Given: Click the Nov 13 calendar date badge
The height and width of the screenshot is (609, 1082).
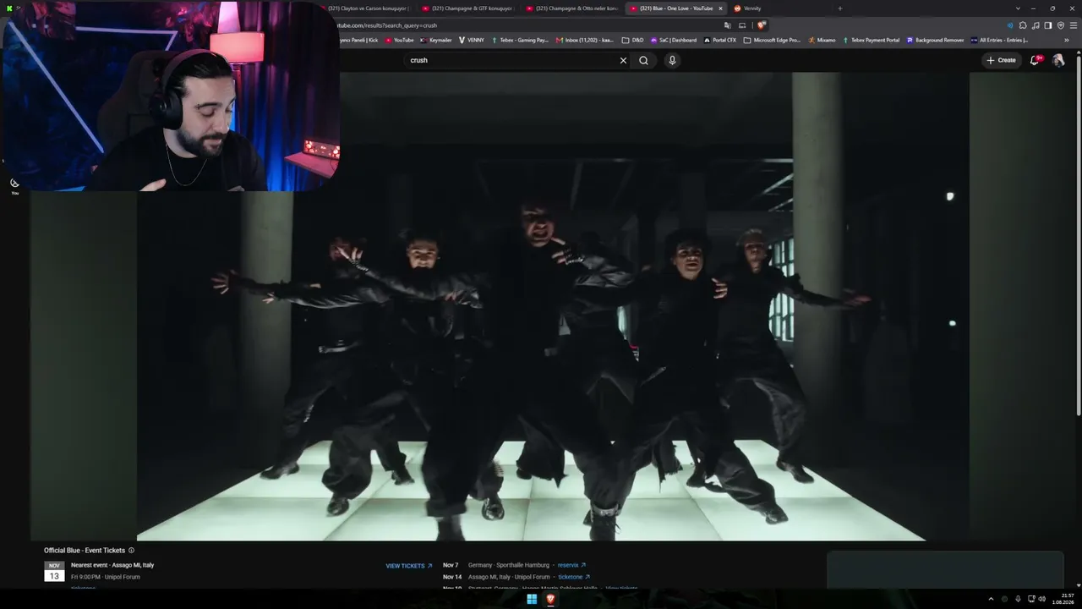Looking at the screenshot, I should (54, 572).
